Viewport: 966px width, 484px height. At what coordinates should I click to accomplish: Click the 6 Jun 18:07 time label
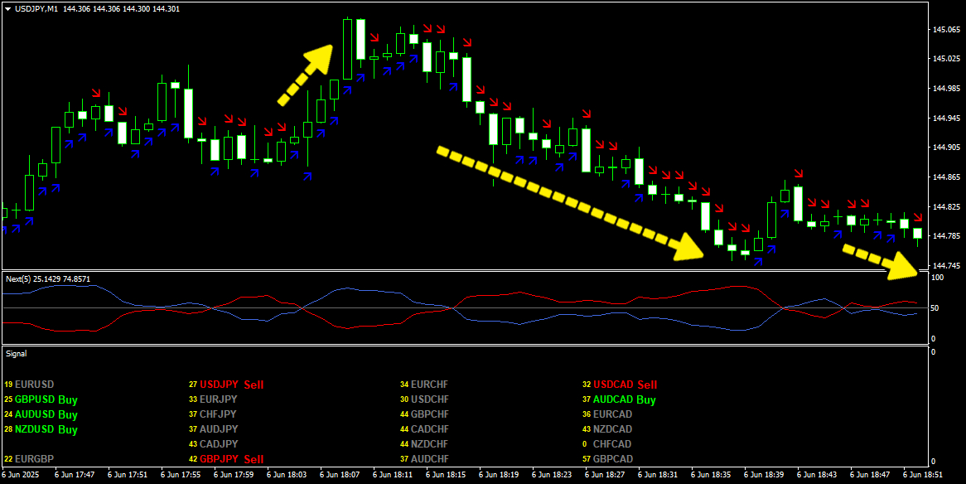click(x=339, y=476)
